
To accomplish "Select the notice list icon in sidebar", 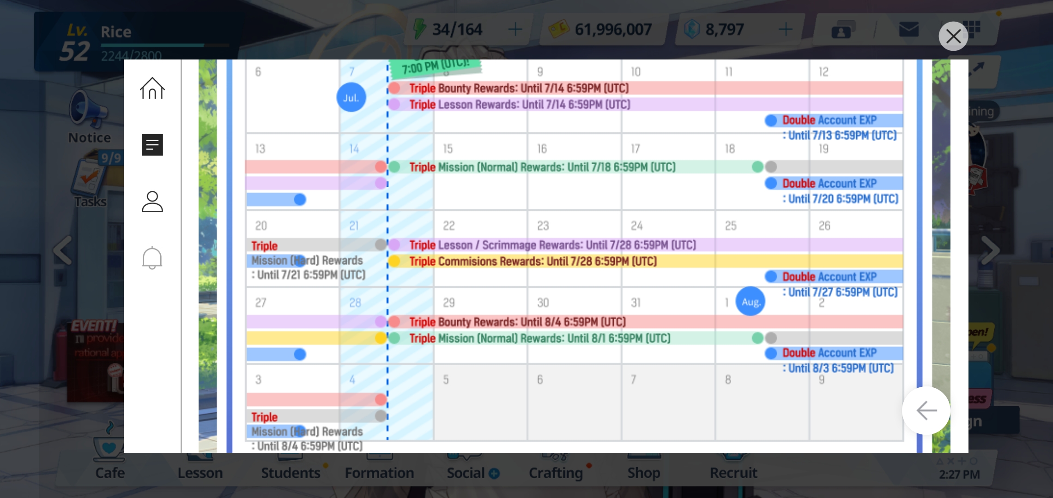I will click(152, 145).
